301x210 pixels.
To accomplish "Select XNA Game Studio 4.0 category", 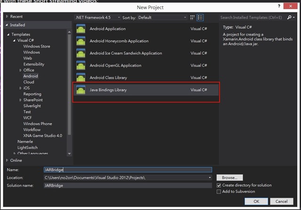I will coord(43,136).
